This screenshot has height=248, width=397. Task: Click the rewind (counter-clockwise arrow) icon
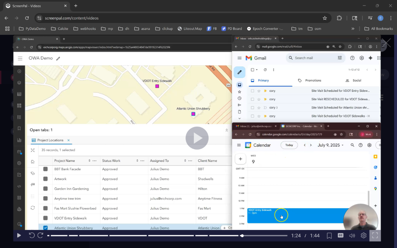(x=32, y=235)
